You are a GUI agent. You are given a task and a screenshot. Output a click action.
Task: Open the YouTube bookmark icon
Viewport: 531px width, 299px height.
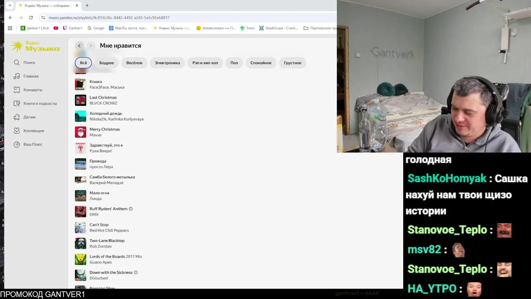tap(56, 28)
